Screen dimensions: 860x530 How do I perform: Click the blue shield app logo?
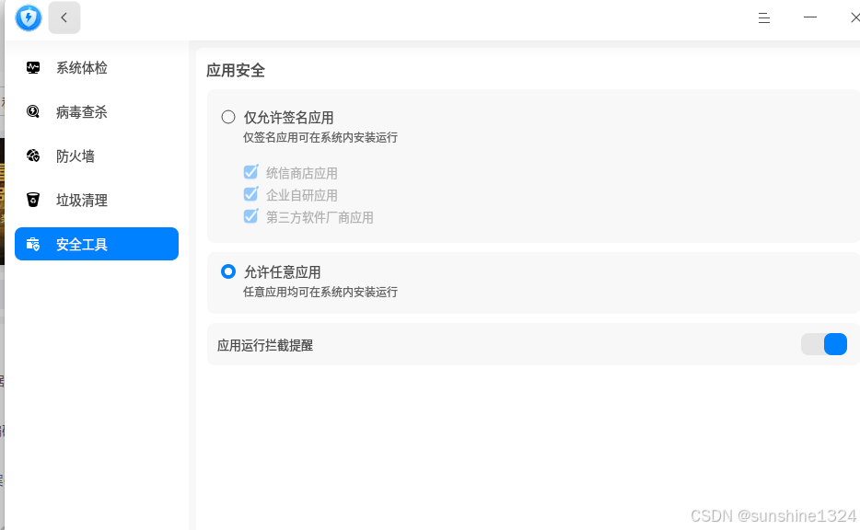coord(28,18)
